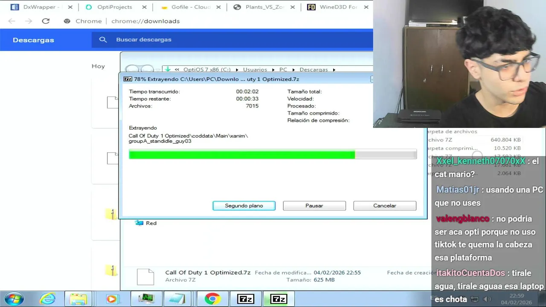The width and height of the screenshot is (546, 307).
Task: Close the DxWrapper tab
Action: (x=70, y=7)
